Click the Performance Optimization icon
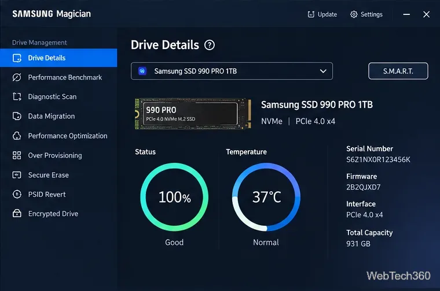Viewport: 440px width, 291px height. pos(17,136)
